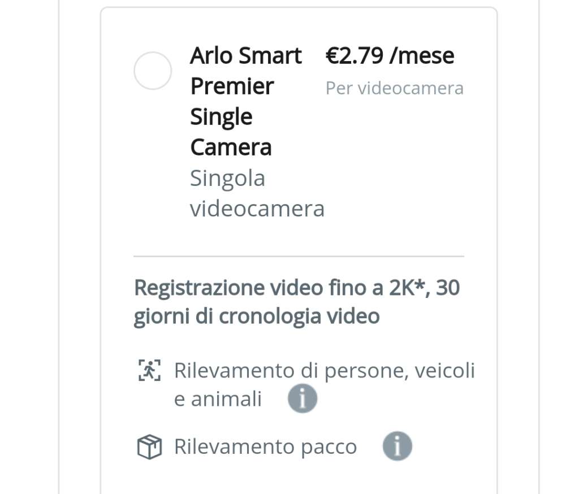
Task: Click the second circular info badge
Action: coord(398,446)
